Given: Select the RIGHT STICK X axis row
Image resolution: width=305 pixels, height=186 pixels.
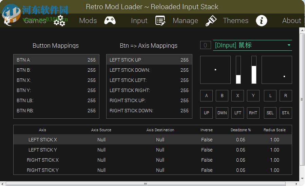Looking at the screenshot, I should 153,160.
